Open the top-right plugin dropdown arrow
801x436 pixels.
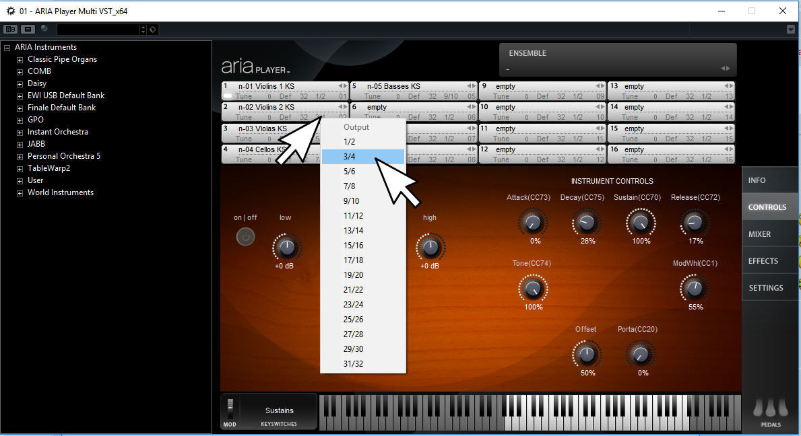[791, 30]
